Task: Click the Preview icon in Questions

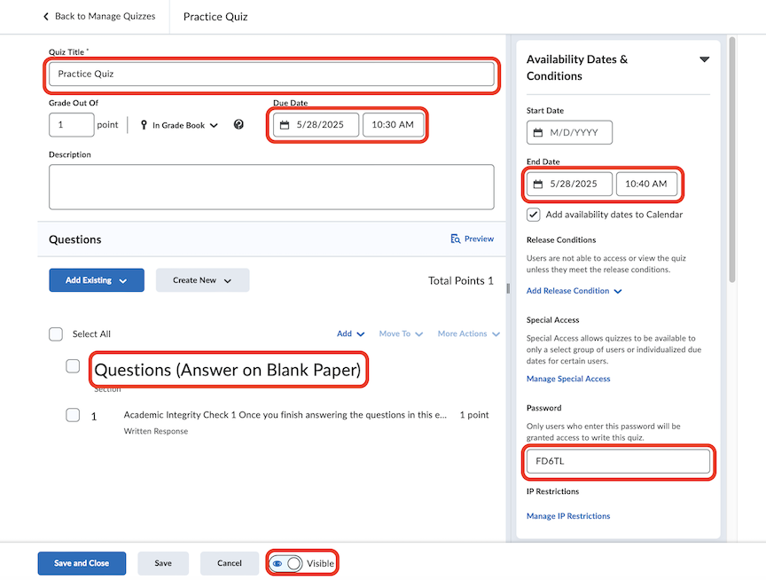Action: pyautogui.click(x=456, y=239)
